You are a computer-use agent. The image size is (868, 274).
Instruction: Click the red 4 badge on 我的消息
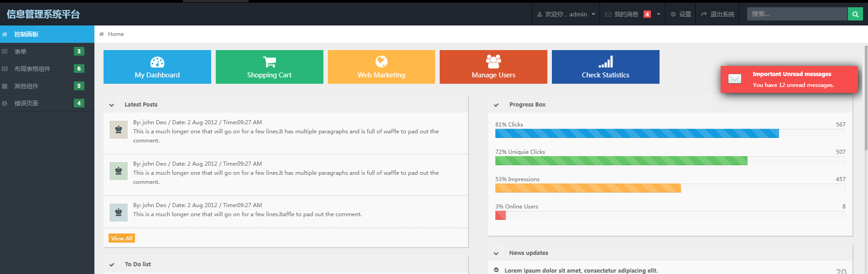point(647,15)
